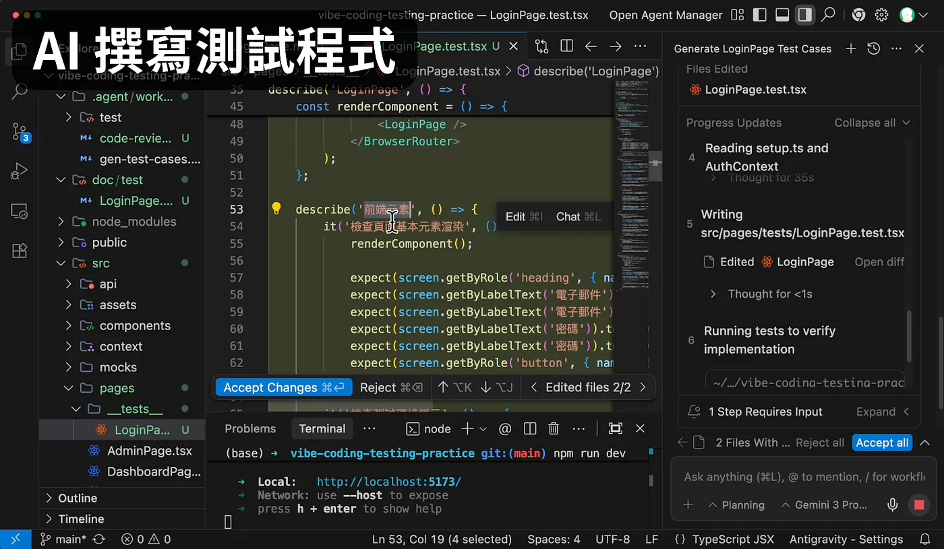The image size is (944, 549).
Task: Open notifications bell in status bar
Action: (925, 539)
